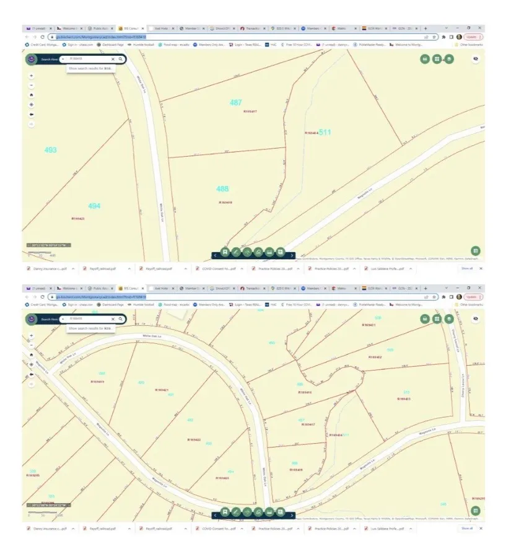Select the Transaction browser tab in top window

coord(253,28)
